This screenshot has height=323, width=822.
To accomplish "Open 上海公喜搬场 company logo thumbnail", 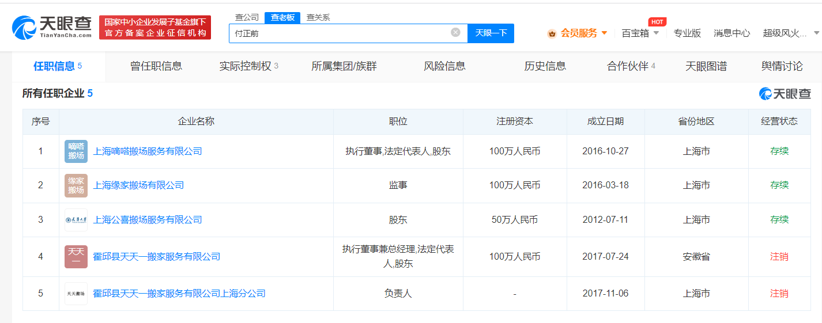I will point(76,220).
